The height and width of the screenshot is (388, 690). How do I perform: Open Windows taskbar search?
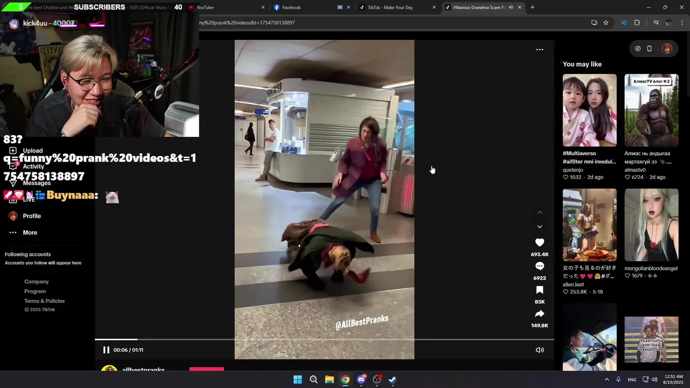coord(313,379)
